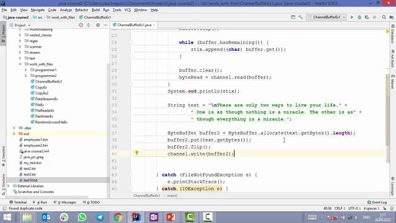
Task: Click the Windows Start button
Action: point(7,217)
